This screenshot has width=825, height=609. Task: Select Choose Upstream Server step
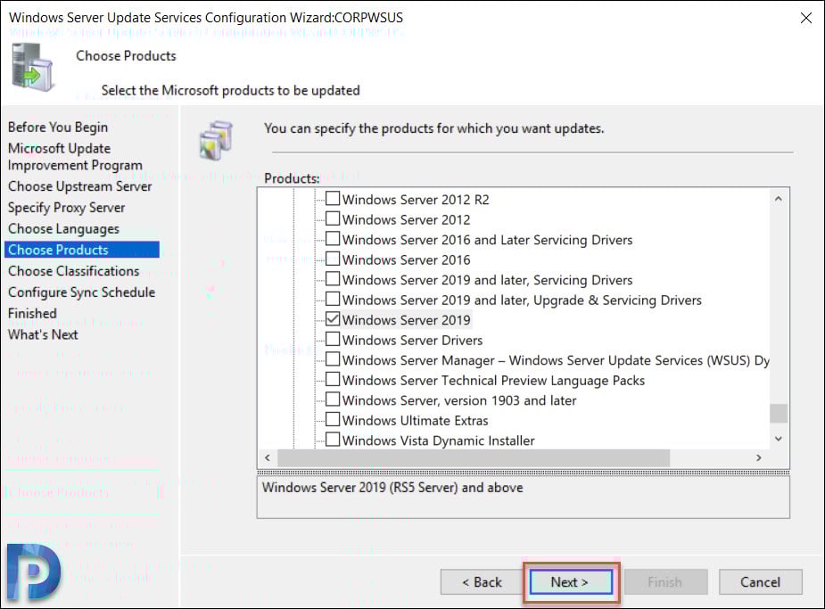coord(80,186)
